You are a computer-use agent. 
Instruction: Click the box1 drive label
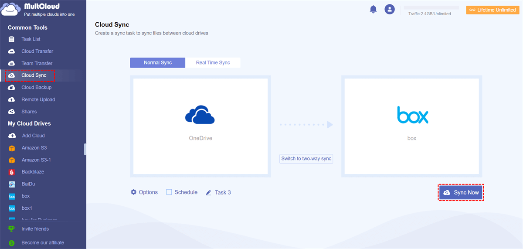tap(27, 208)
